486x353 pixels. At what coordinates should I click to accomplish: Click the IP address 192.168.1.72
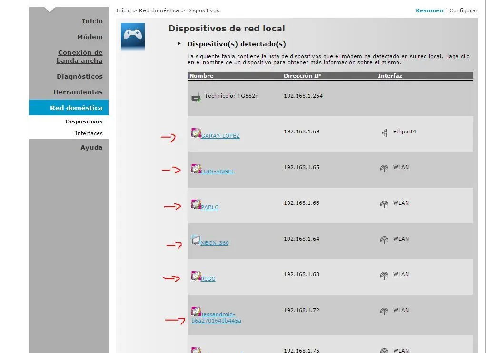pos(301,310)
